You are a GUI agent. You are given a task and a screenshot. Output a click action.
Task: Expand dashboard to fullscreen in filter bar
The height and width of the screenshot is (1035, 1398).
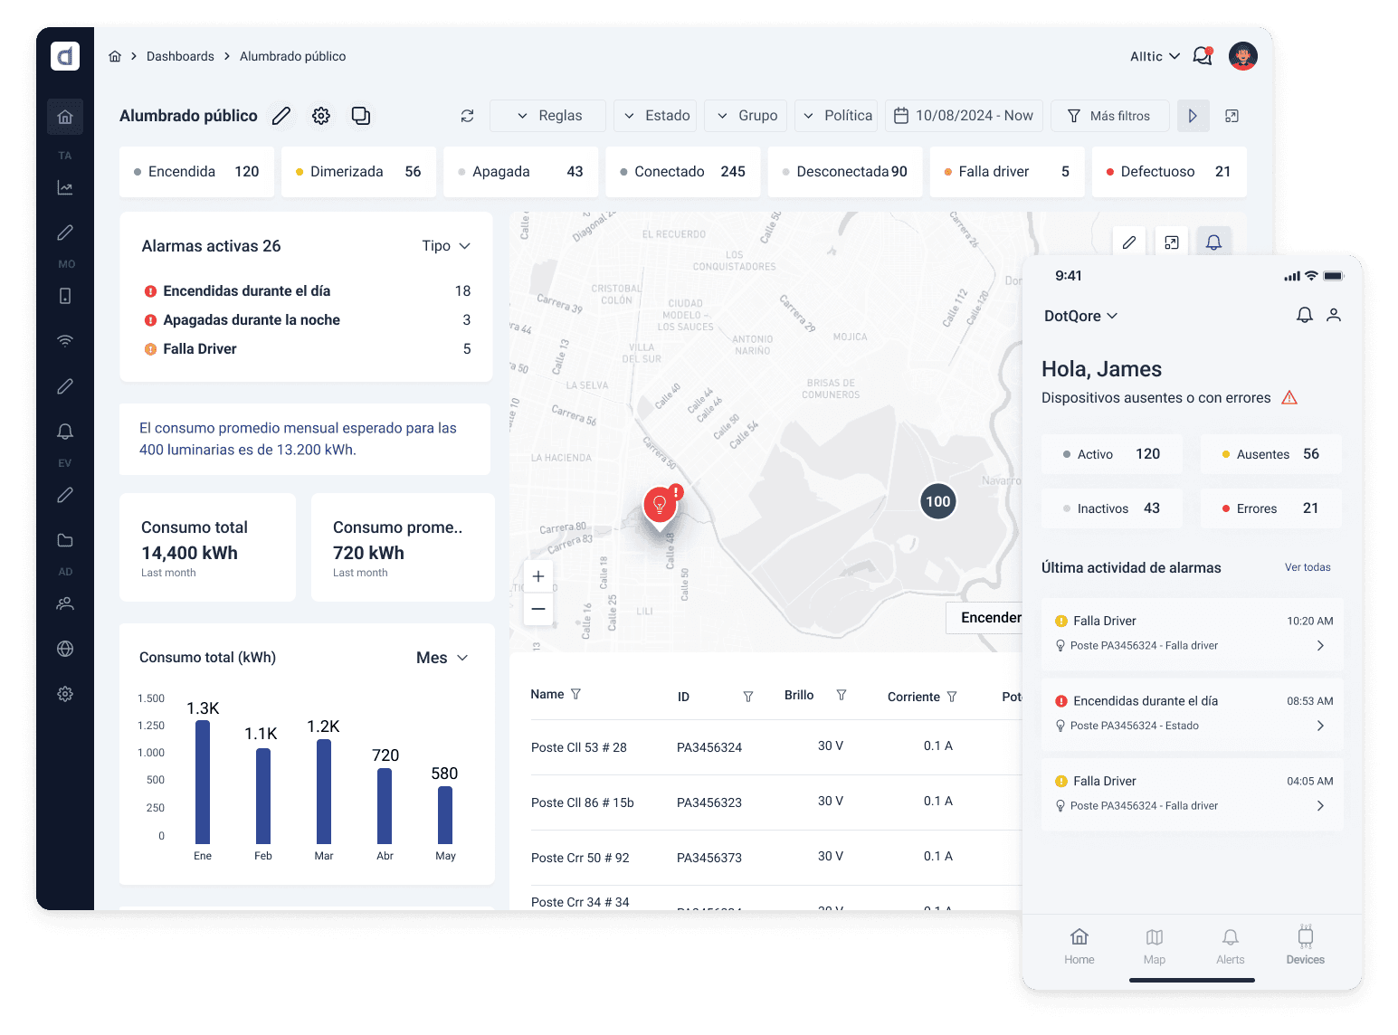1232,116
